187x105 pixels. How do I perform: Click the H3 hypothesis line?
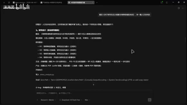tap(58, 54)
